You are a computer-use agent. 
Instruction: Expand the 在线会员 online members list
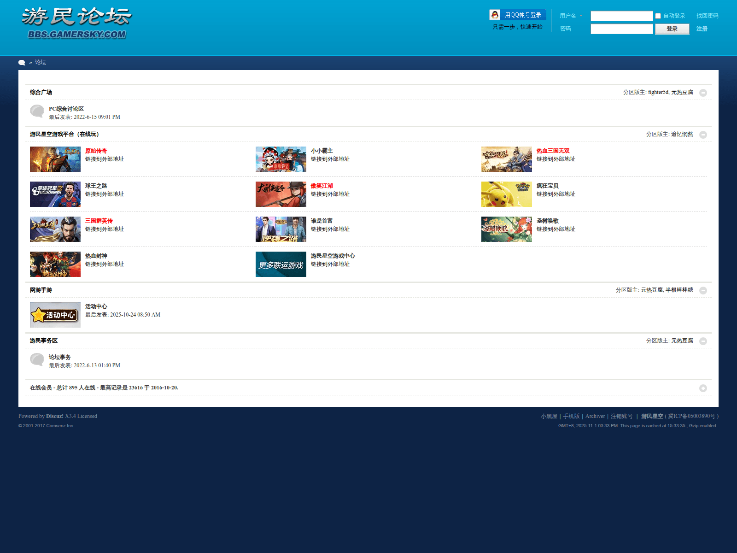(x=703, y=388)
